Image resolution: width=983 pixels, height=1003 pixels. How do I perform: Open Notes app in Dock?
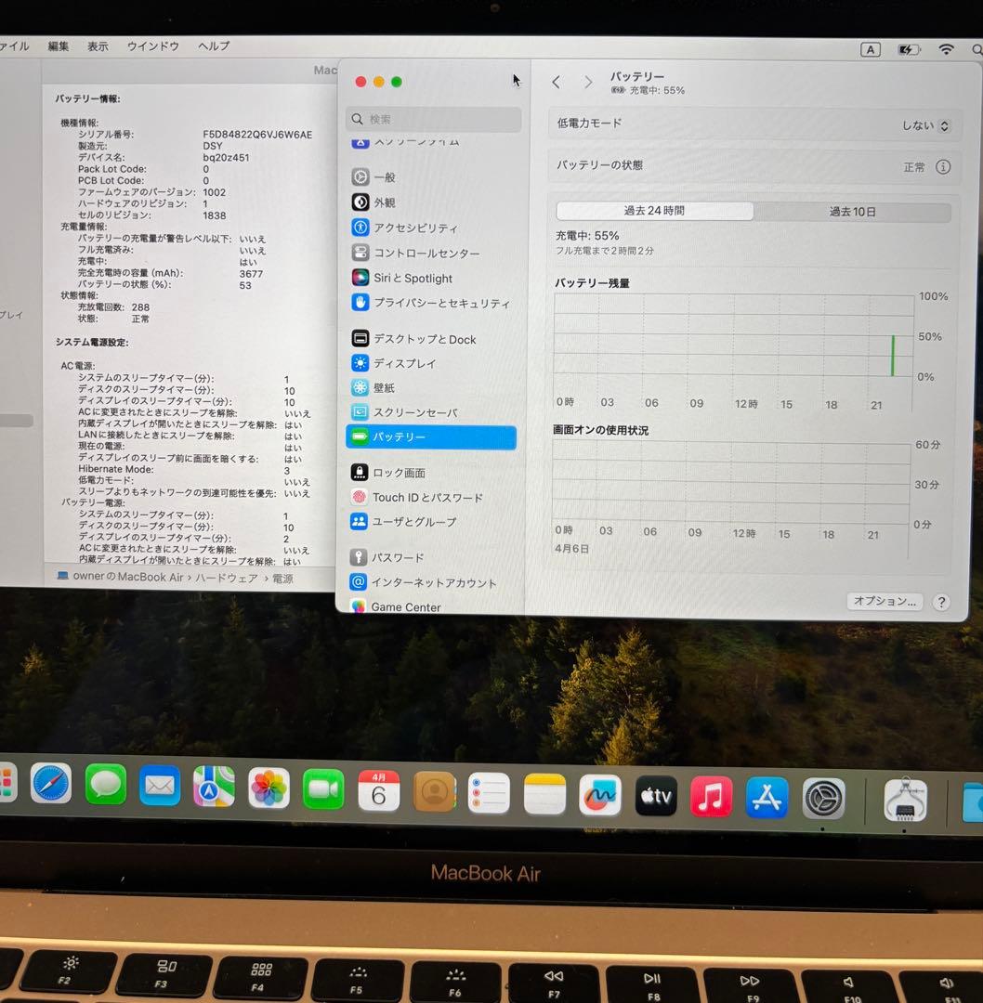(544, 794)
